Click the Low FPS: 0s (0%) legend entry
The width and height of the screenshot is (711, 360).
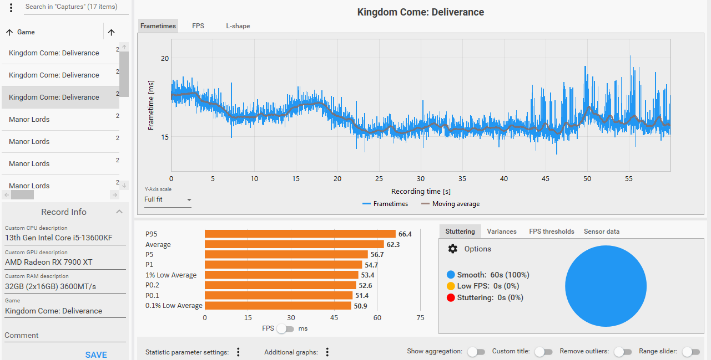point(483,286)
